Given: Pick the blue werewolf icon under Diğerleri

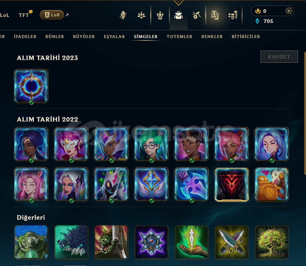Looking at the screenshot, I should (71, 242).
